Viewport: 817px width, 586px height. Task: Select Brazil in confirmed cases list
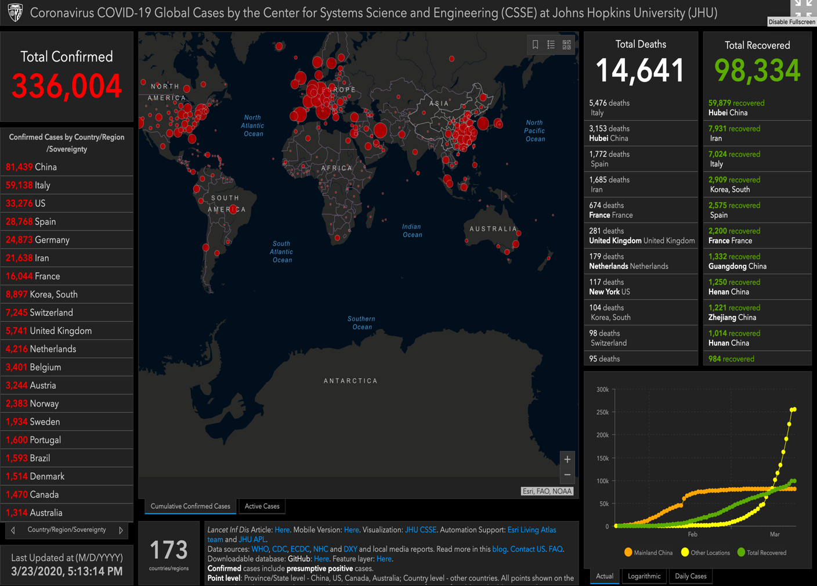pyautogui.click(x=67, y=458)
